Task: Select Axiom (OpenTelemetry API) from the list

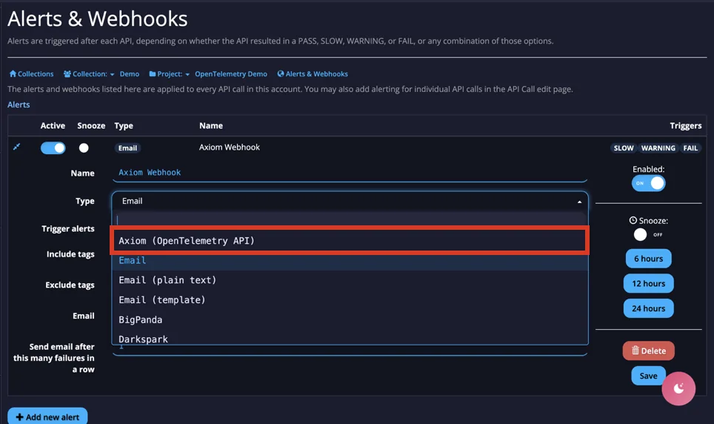Action: (x=350, y=241)
